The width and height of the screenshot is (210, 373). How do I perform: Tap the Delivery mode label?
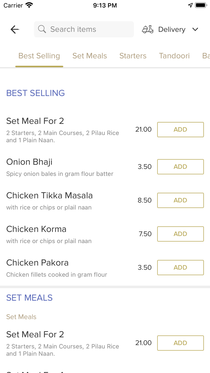172,29
